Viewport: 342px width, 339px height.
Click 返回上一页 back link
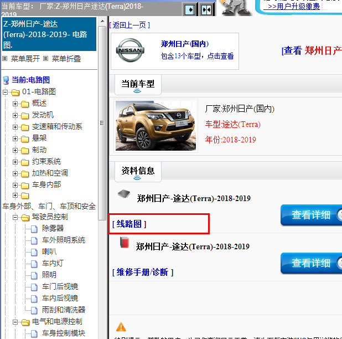tap(129, 25)
